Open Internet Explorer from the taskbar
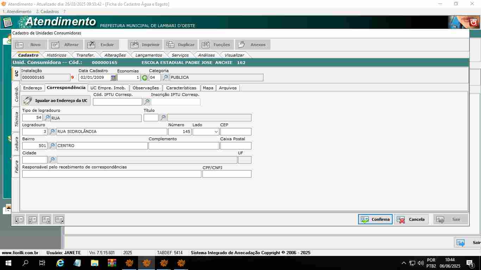The height and width of the screenshot is (270, 481). 60,263
